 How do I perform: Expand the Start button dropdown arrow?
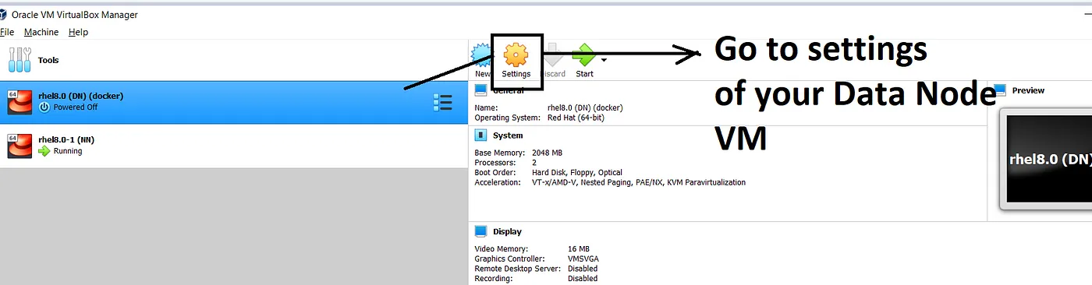tap(604, 59)
